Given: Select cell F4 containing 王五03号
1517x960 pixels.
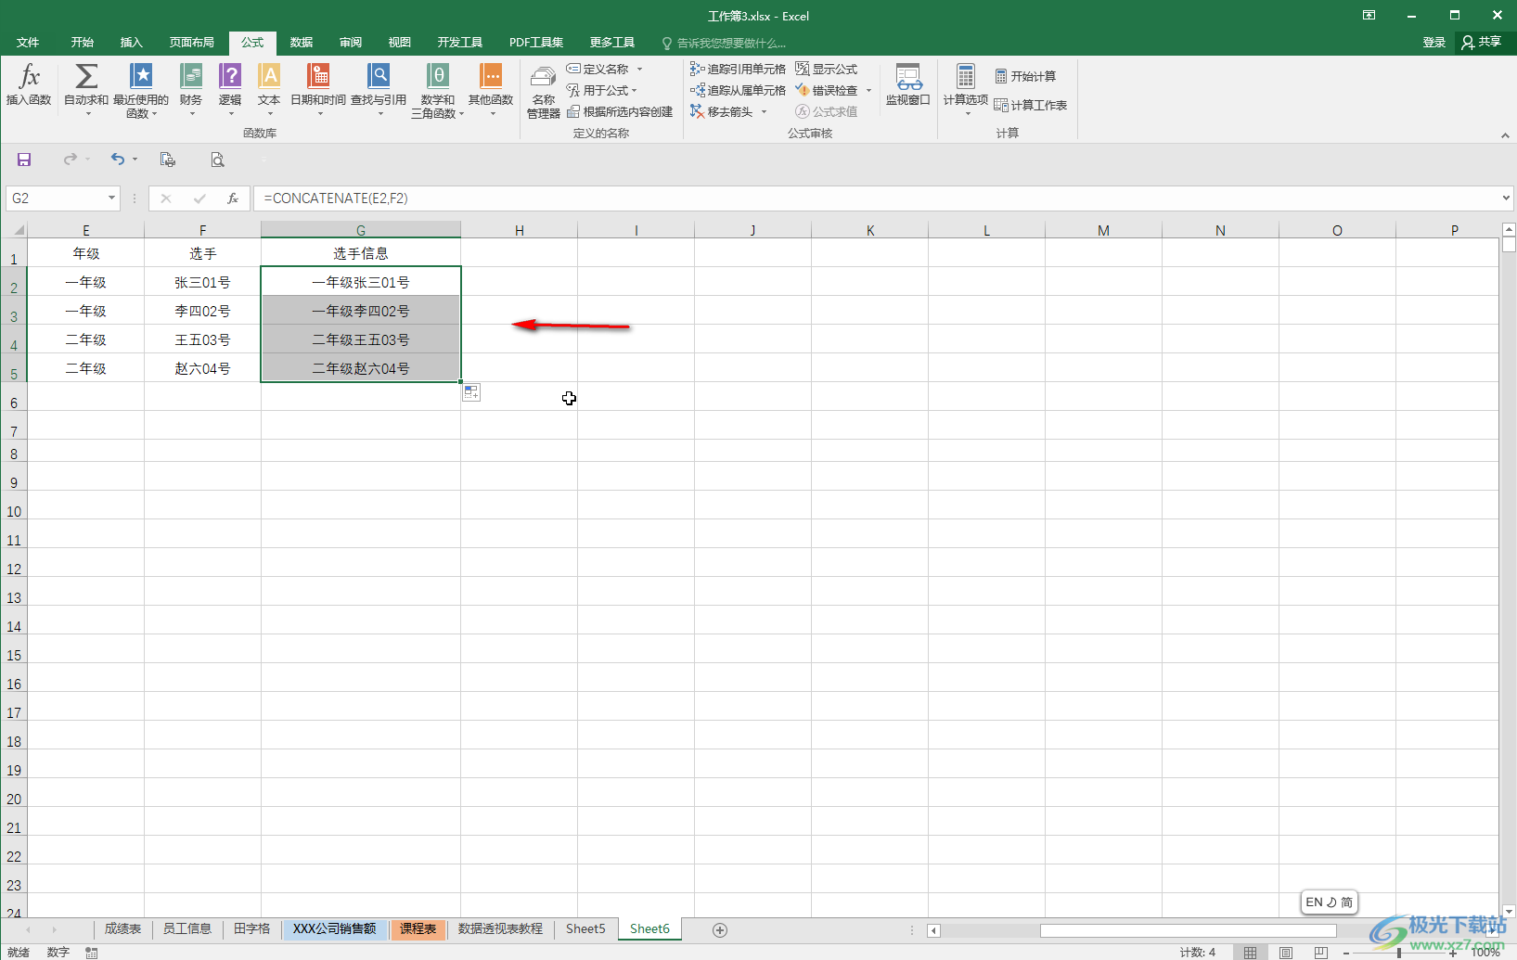Looking at the screenshot, I should point(202,339).
